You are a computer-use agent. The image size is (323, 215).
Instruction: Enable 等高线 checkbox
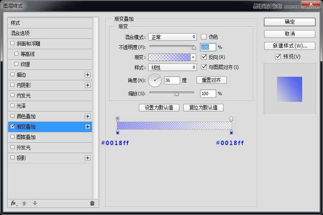[x=16, y=54]
